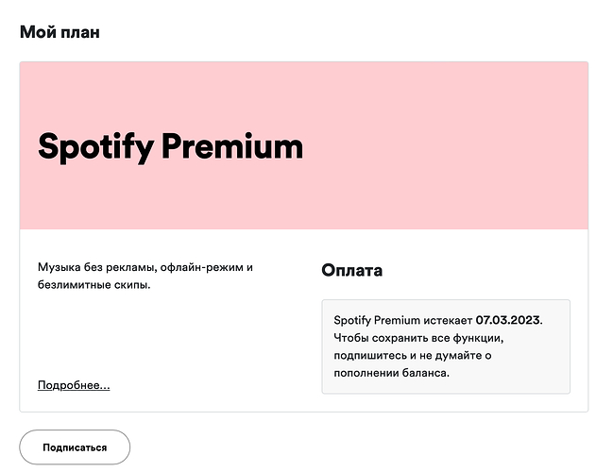Open the Подробнее… link

tap(74, 385)
